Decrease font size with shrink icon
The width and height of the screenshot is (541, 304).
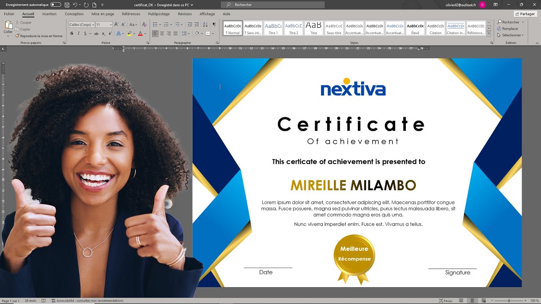(123, 24)
